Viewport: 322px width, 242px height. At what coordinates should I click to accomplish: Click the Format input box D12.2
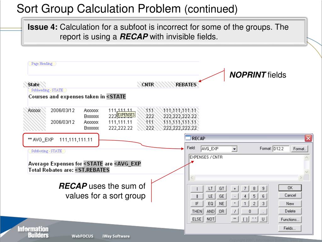(281, 149)
